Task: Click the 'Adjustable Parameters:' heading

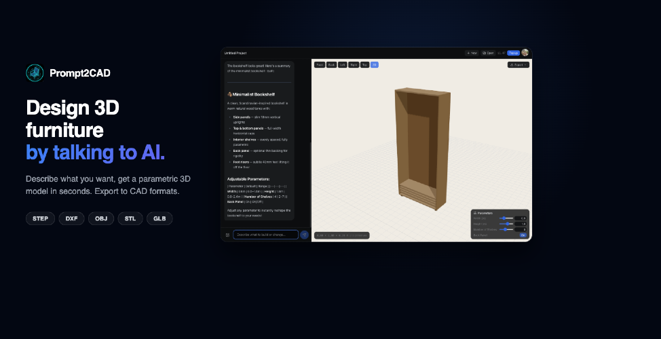Action: coord(248,179)
